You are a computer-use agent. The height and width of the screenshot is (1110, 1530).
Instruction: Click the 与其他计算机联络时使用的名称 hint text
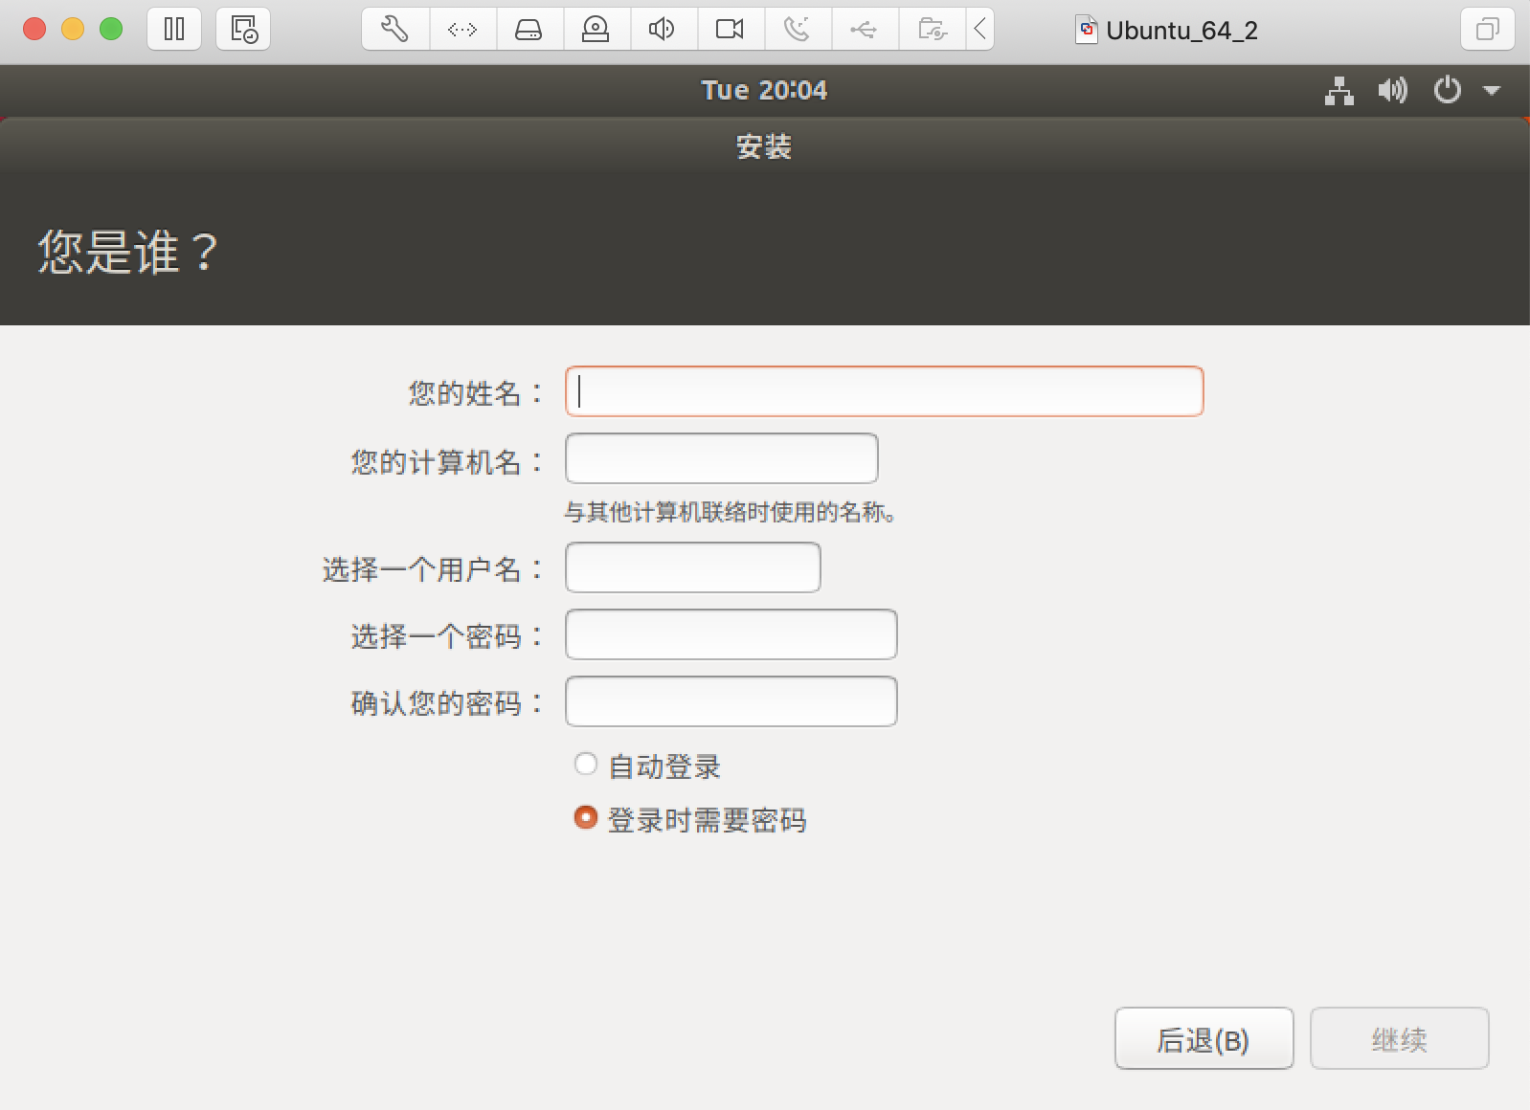tap(731, 512)
